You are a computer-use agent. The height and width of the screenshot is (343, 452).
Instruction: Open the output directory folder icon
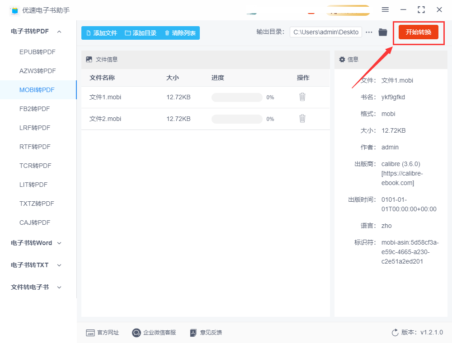[x=383, y=32]
